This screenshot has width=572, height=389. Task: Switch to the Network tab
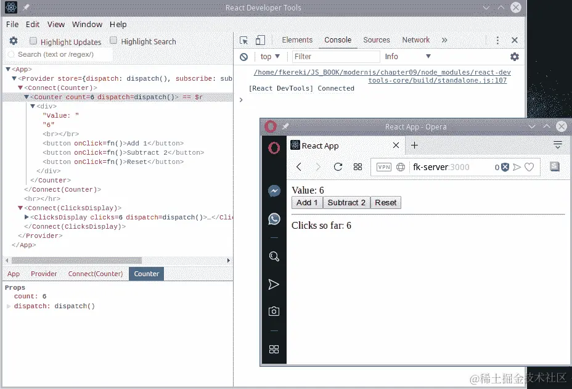click(416, 40)
